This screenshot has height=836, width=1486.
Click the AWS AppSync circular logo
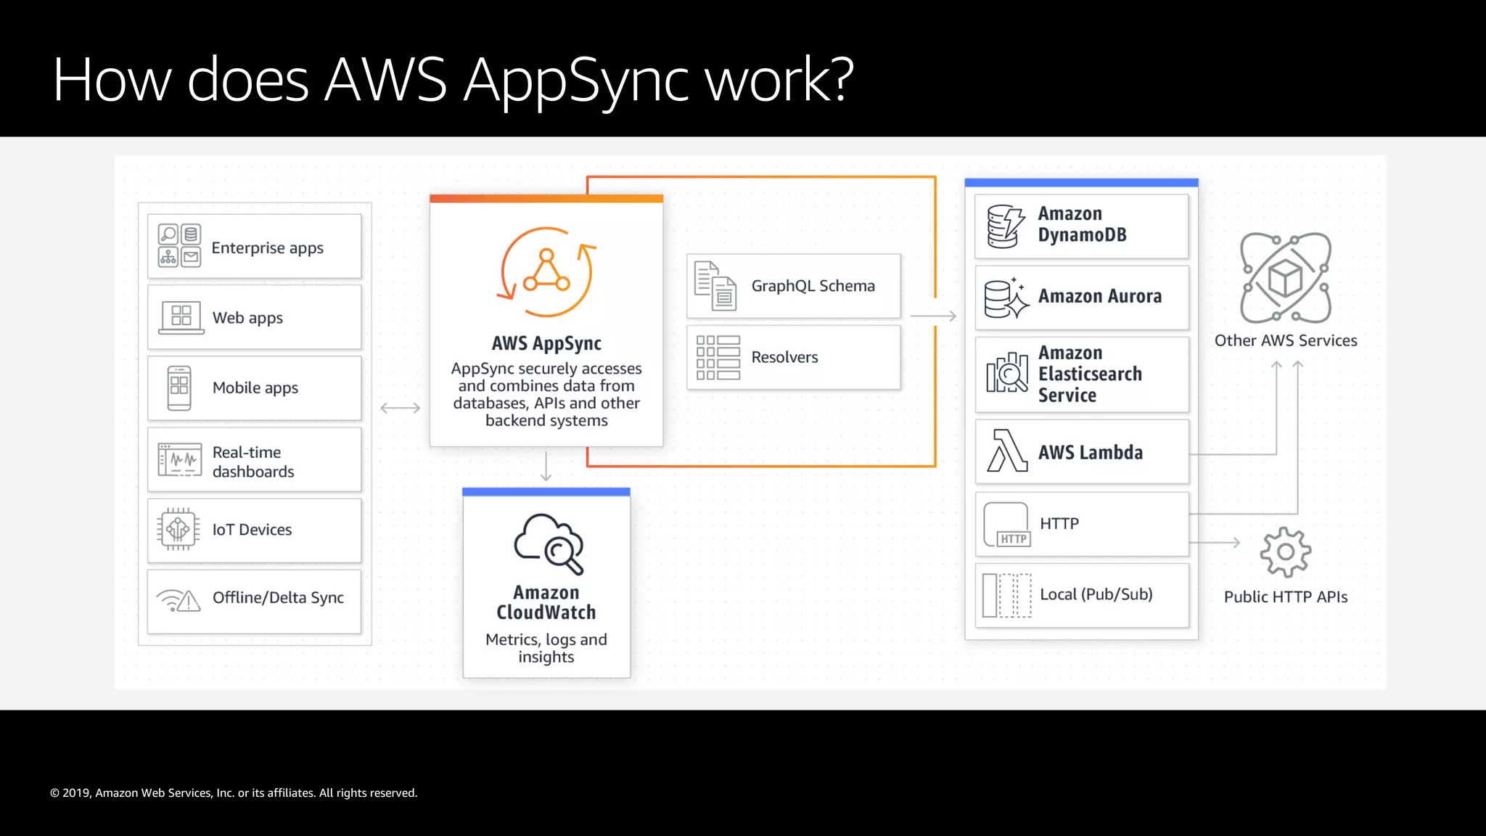(x=546, y=272)
